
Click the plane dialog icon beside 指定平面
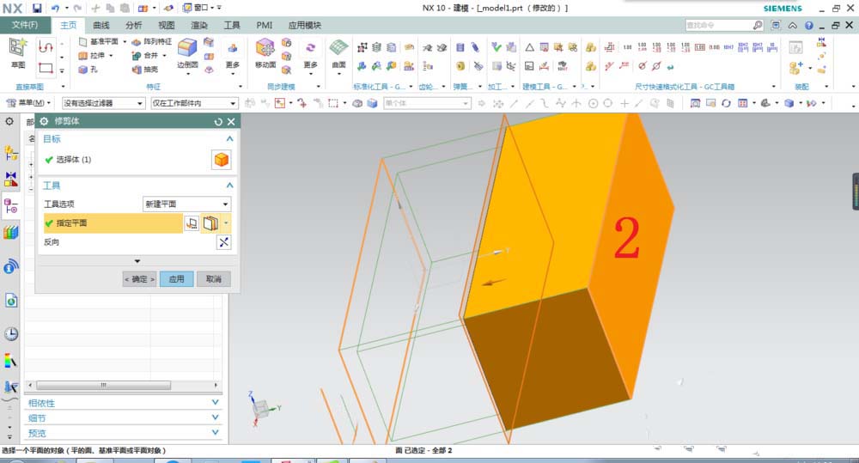(192, 223)
